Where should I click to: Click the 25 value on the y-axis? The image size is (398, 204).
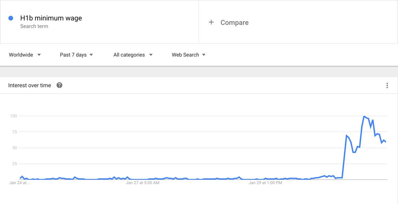point(14,164)
